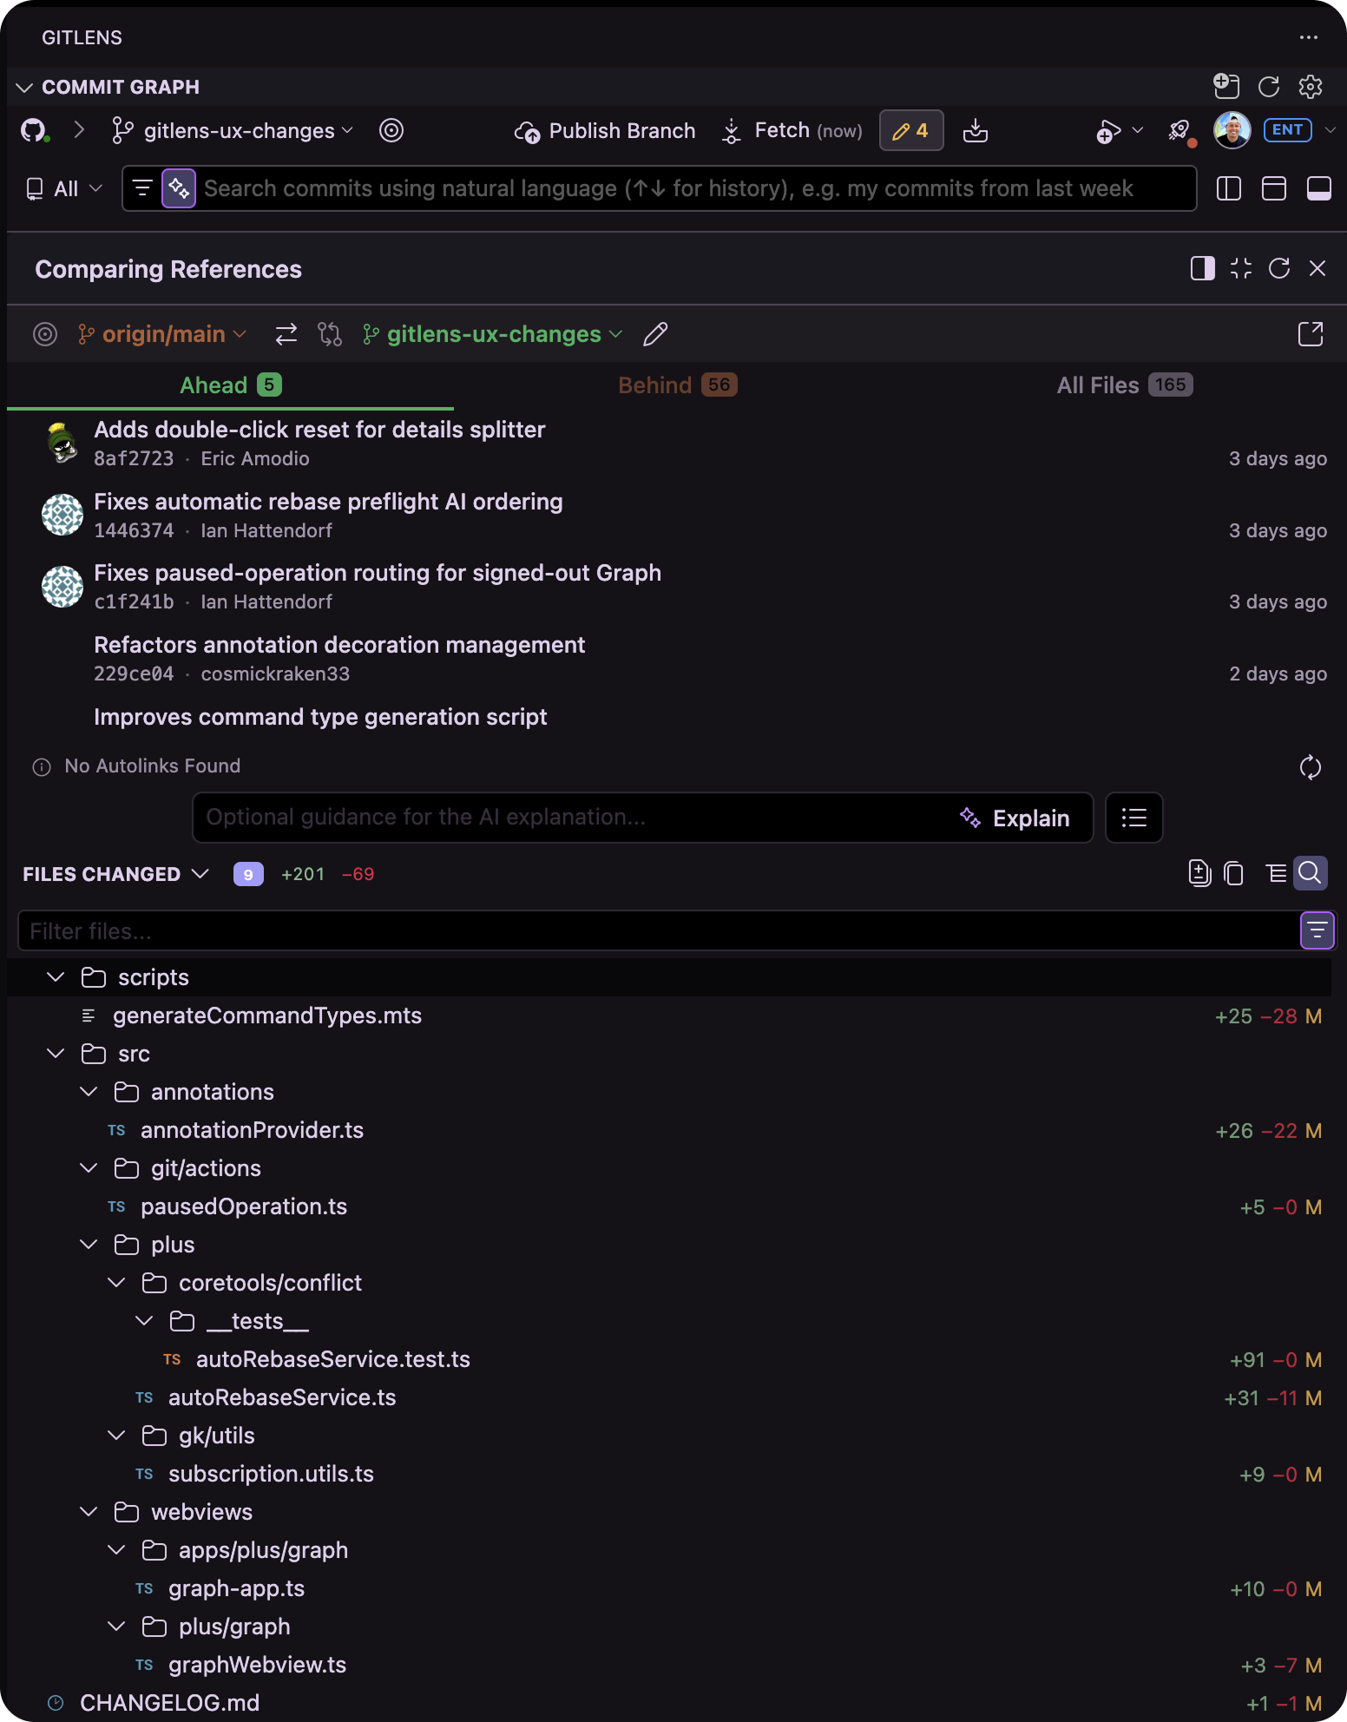Screen dimensions: 1347x1722
Task: Click the pull download tray icon
Action: [976, 131]
